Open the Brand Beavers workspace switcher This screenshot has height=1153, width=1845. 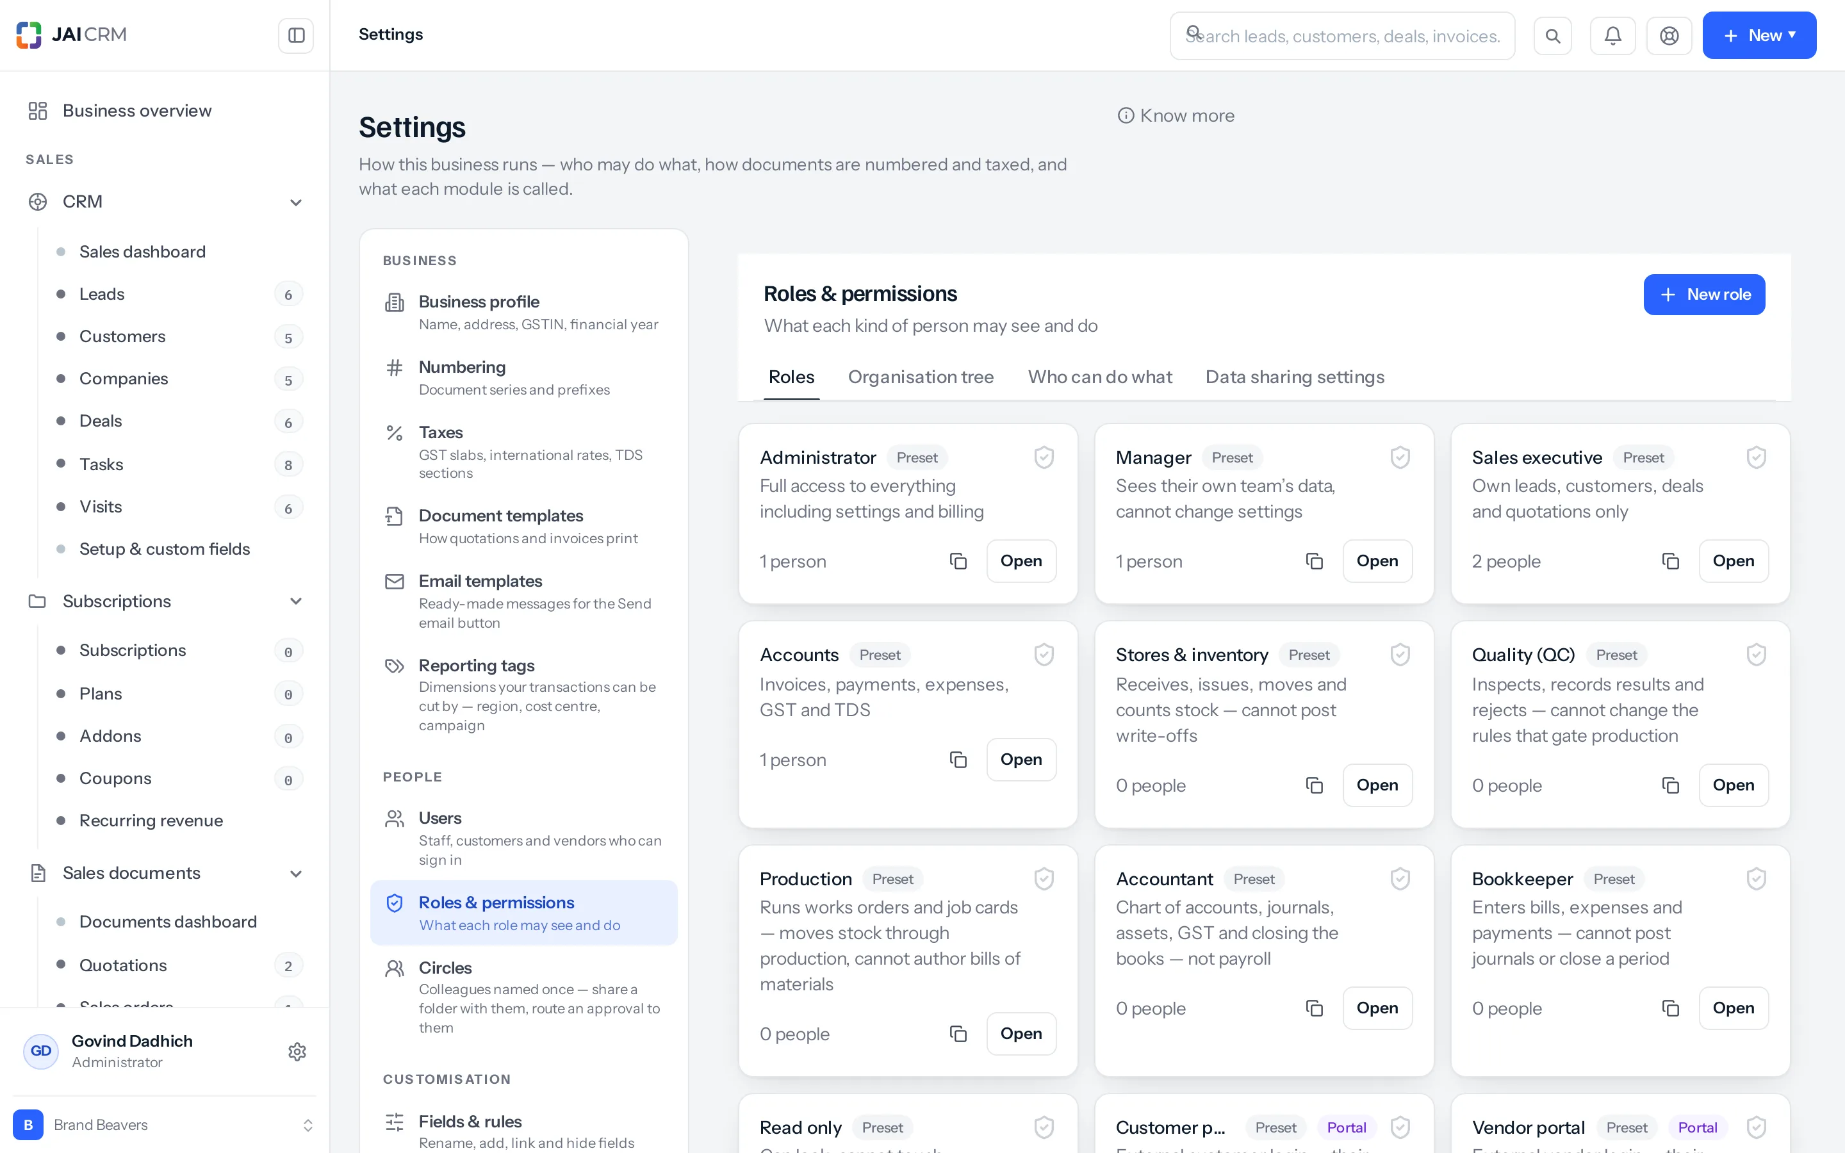coord(165,1125)
